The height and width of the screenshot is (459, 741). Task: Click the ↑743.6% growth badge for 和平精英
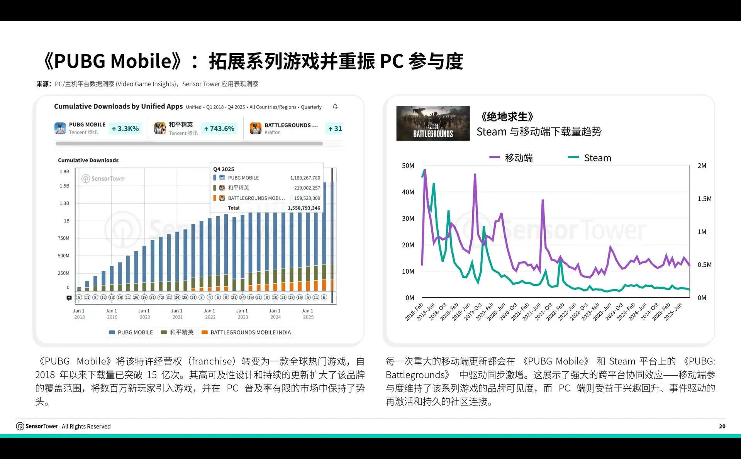tap(219, 128)
